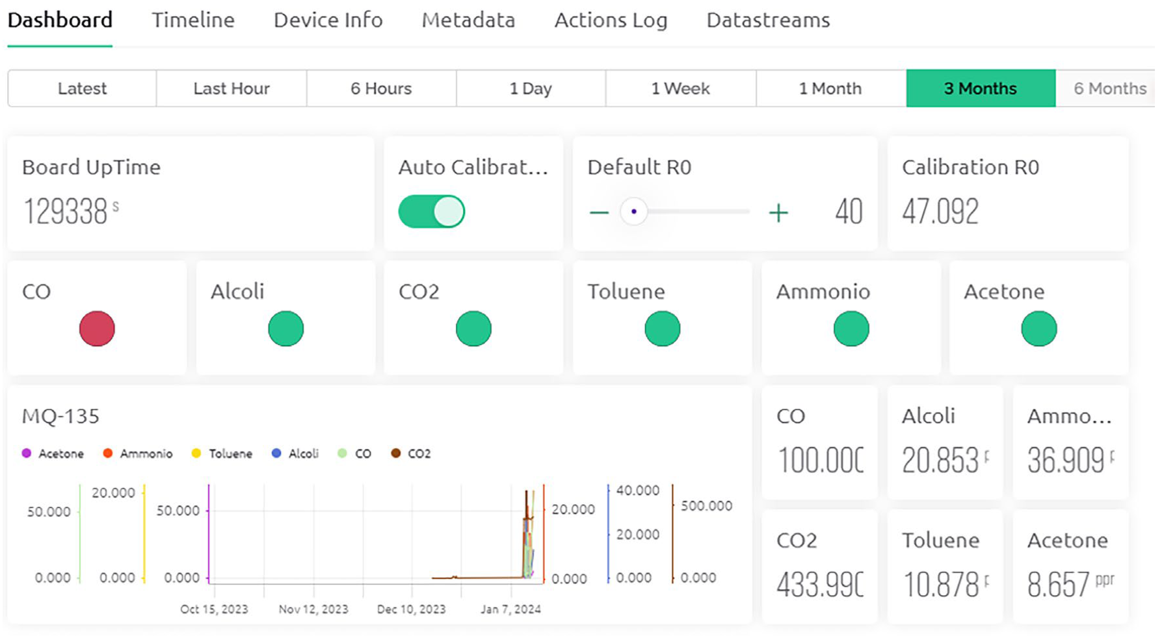Turn off the Auto Calibration switch
Image resolution: width=1165 pixels, height=636 pixels.
(431, 211)
